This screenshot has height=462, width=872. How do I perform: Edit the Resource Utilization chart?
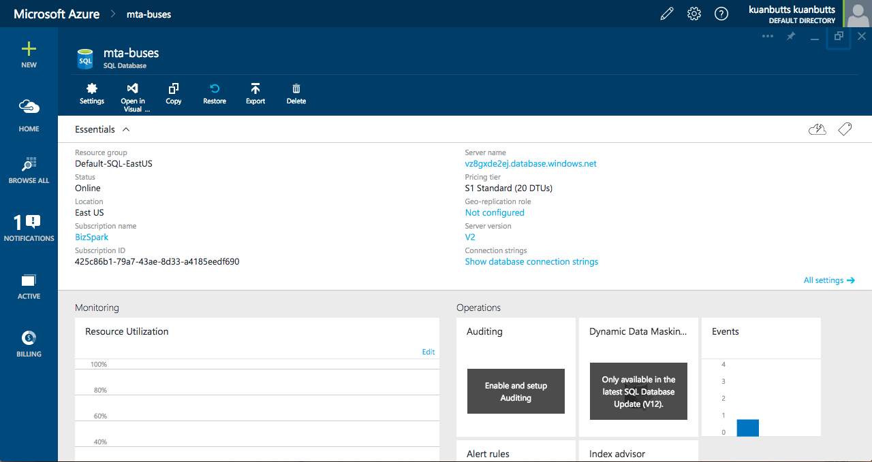pyautogui.click(x=429, y=352)
